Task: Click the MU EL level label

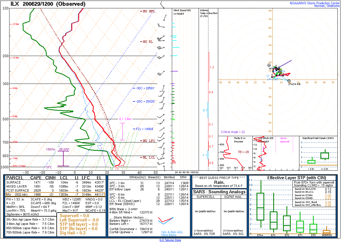Action: pos(148,42)
